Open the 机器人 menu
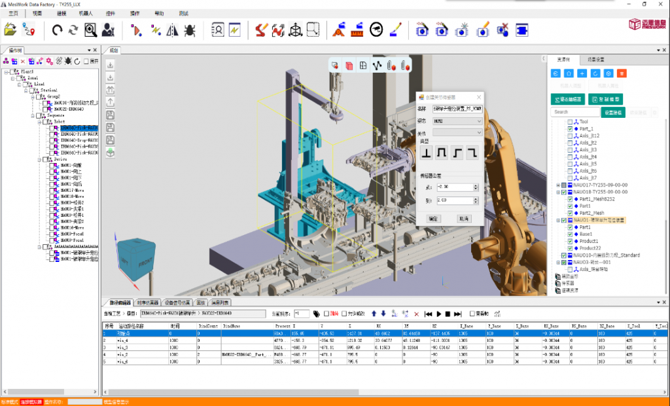This screenshot has height=406, width=670. [86, 13]
